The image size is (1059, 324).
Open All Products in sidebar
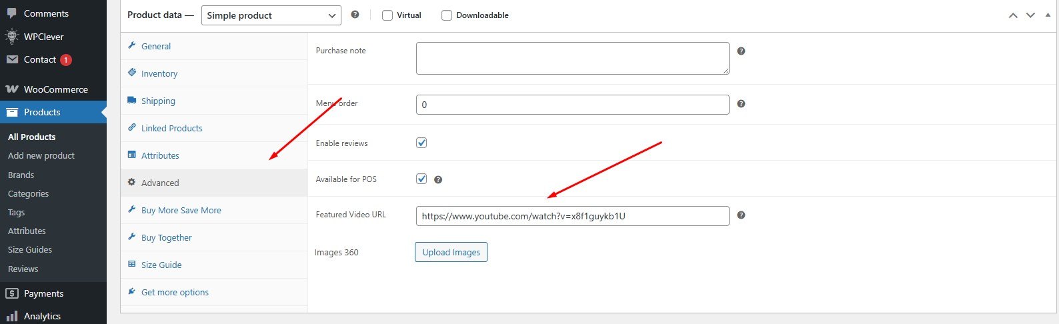tap(32, 137)
